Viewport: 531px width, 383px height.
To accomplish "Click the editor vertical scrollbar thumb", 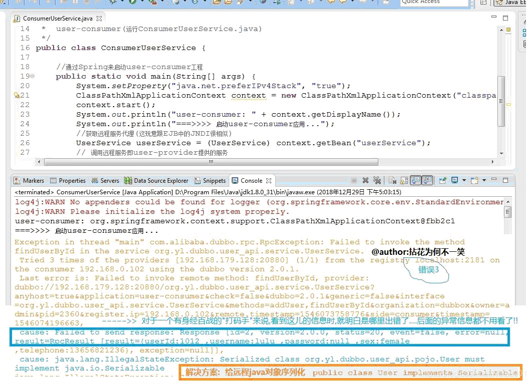I will pos(501,101).
